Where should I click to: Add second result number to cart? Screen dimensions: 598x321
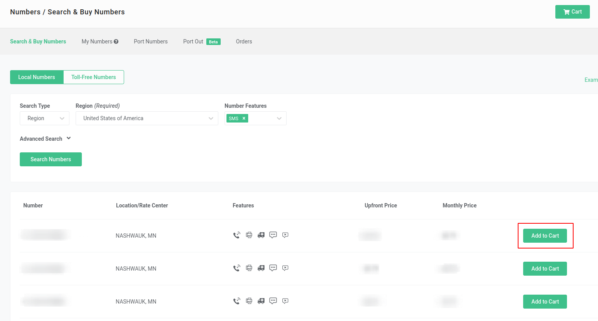coord(545,269)
